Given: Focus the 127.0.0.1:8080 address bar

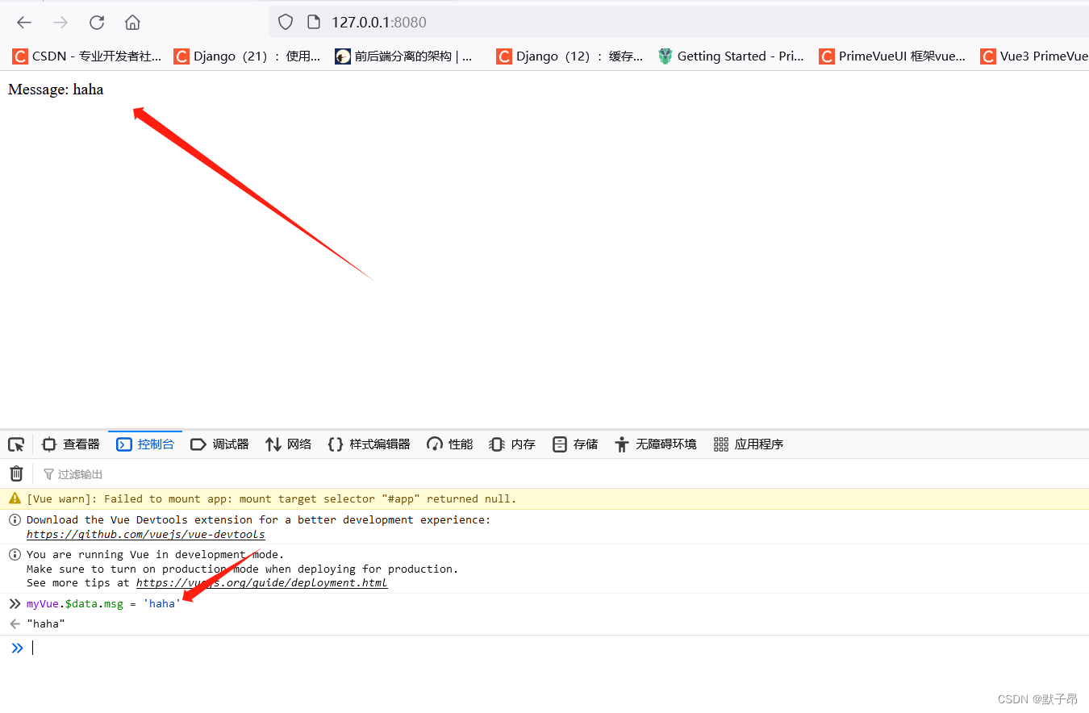Looking at the screenshot, I should click(x=679, y=22).
